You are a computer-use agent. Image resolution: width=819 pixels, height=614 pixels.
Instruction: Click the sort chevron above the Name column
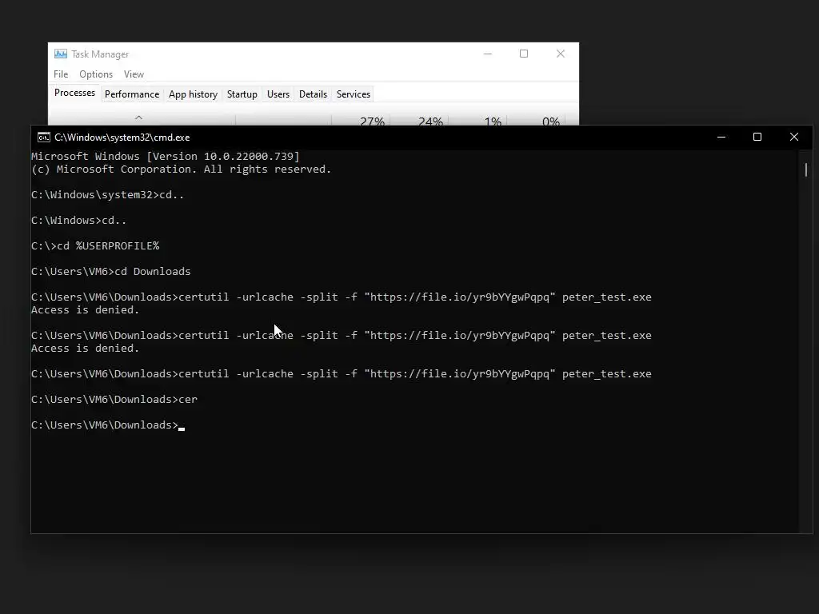point(138,118)
